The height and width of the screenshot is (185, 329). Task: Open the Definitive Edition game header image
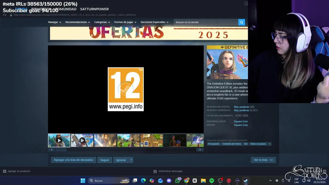[x=227, y=62]
